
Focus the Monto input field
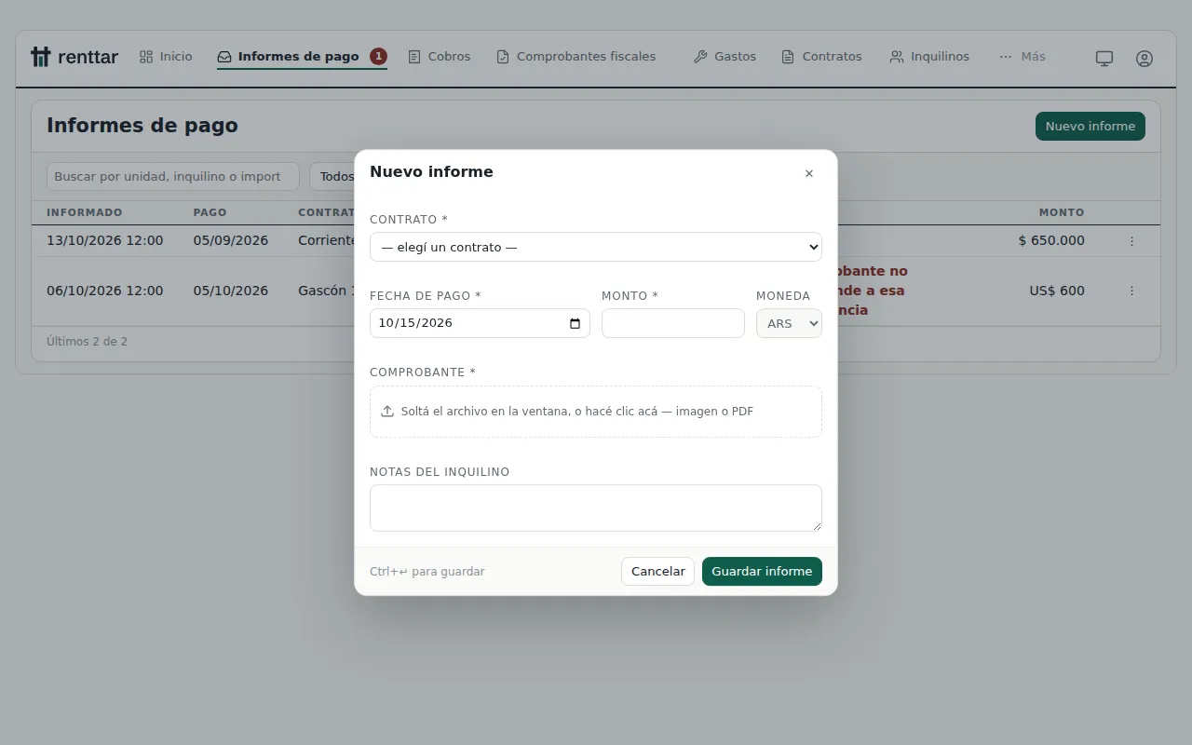[673, 323]
